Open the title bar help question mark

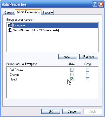[95, 4]
